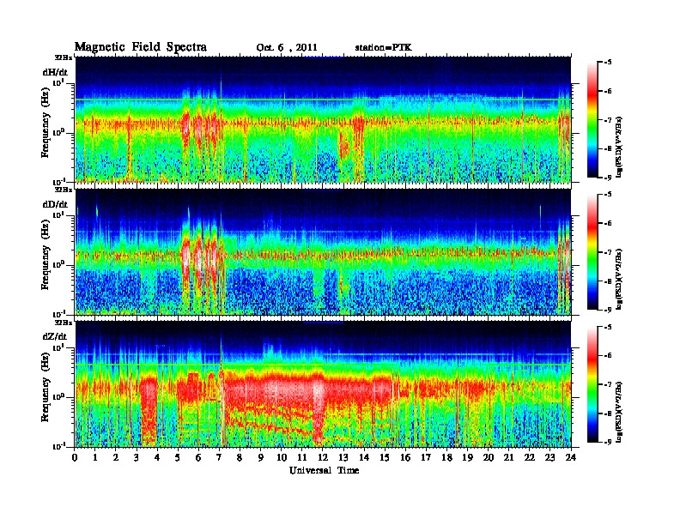Click the "-5" tick on dZ/dt color scale
Image resolution: width=680 pixels, height=525 pixels.
[x=608, y=327]
